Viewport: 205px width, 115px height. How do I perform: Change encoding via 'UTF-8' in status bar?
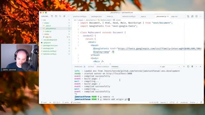click(172, 103)
